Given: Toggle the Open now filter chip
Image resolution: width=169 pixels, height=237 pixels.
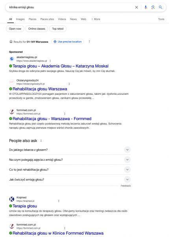Looking at the screenshot, I should point(15,29).
